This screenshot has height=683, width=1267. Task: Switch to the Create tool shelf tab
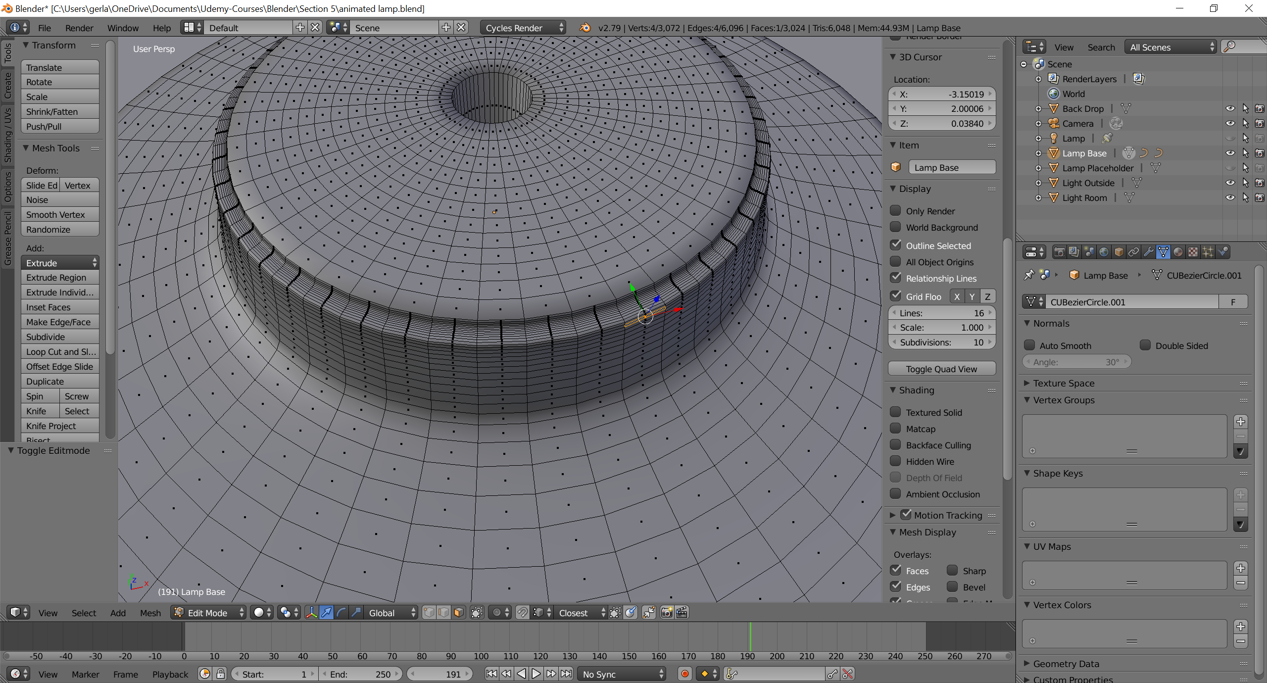click(x=7, y=86)
